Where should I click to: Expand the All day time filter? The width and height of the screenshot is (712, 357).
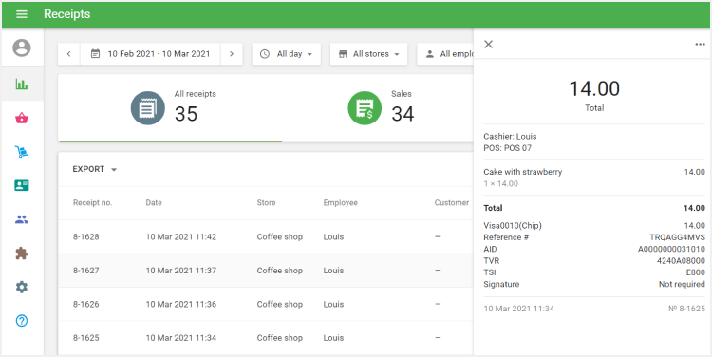click(x=287, y=54)
